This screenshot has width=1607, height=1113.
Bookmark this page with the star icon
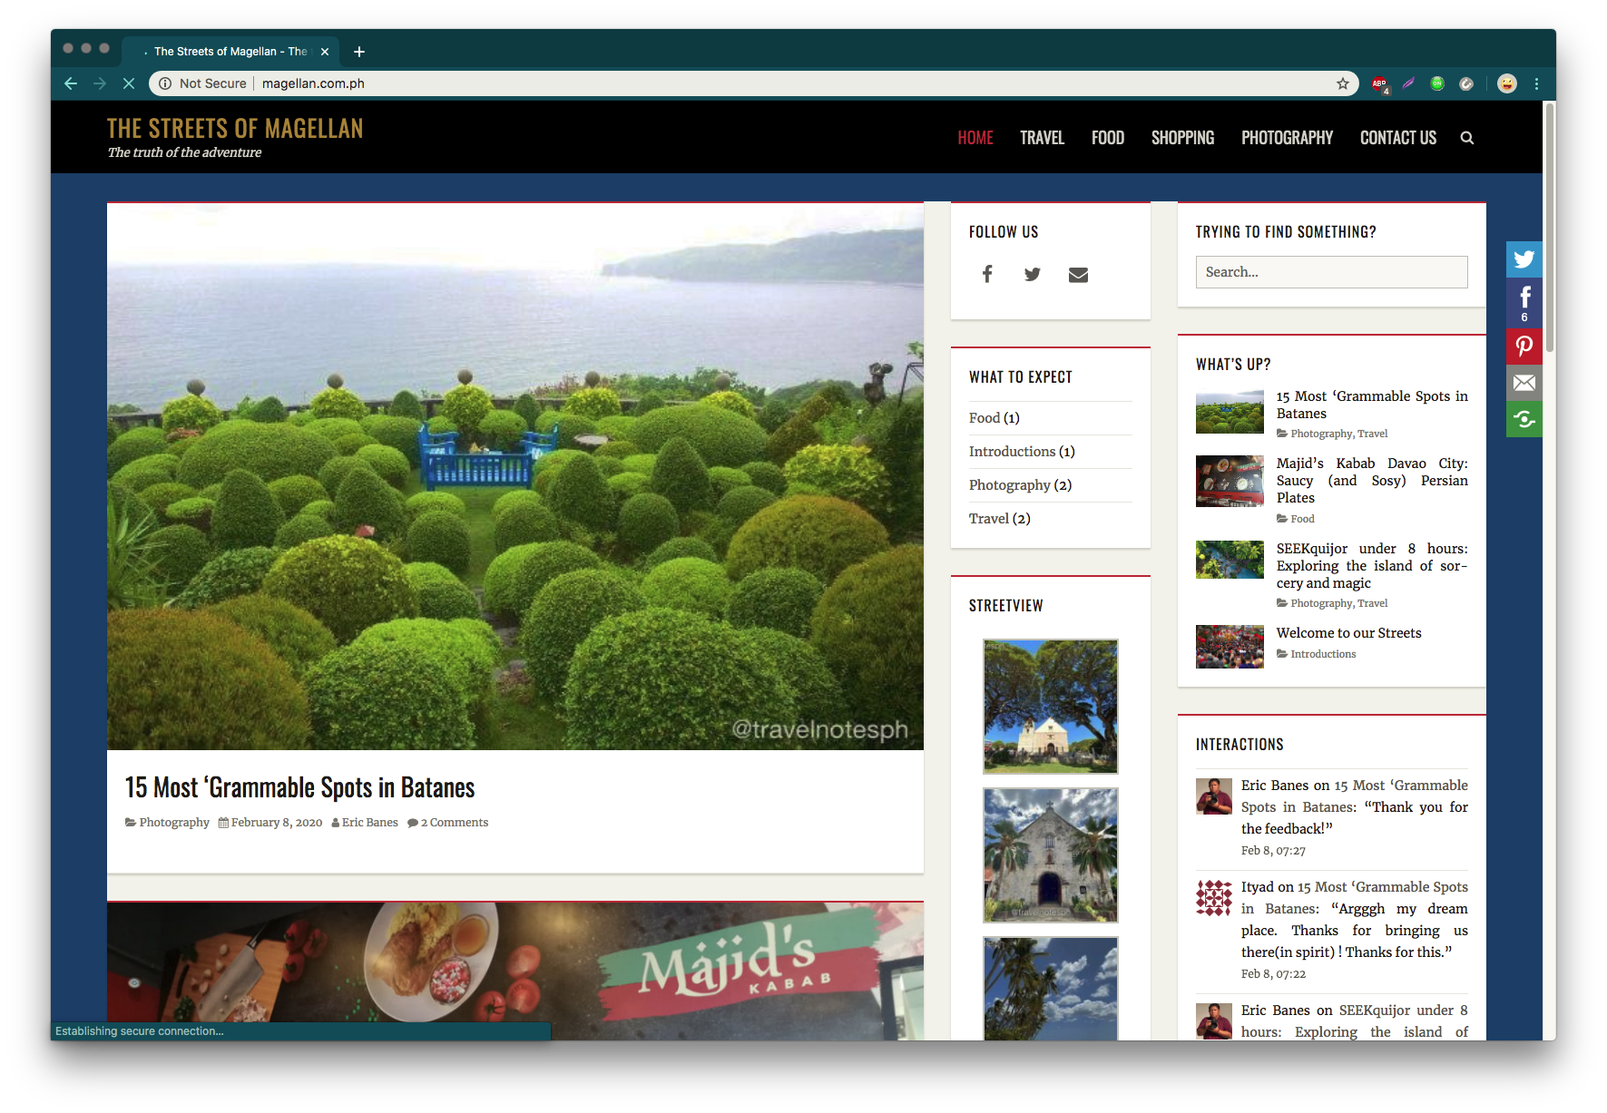pos(1343,83)
